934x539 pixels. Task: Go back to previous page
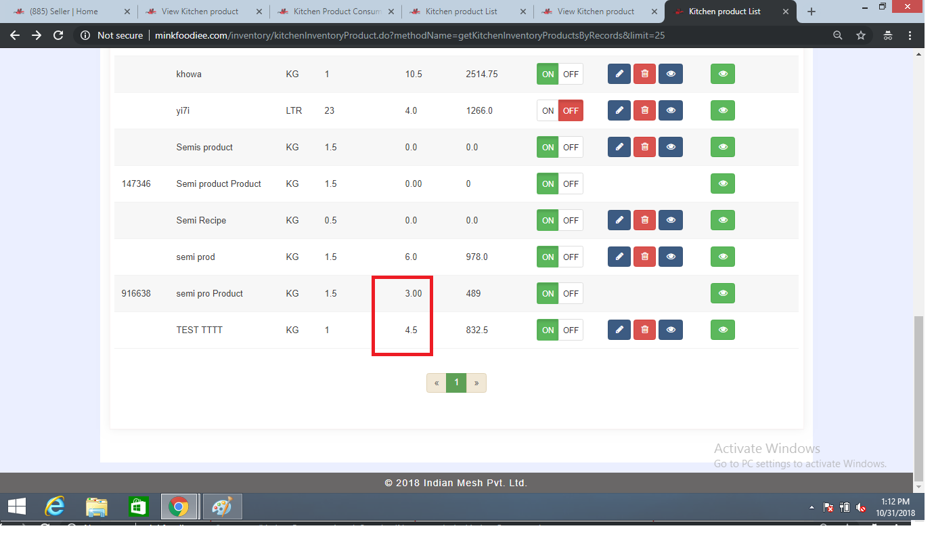15,35
